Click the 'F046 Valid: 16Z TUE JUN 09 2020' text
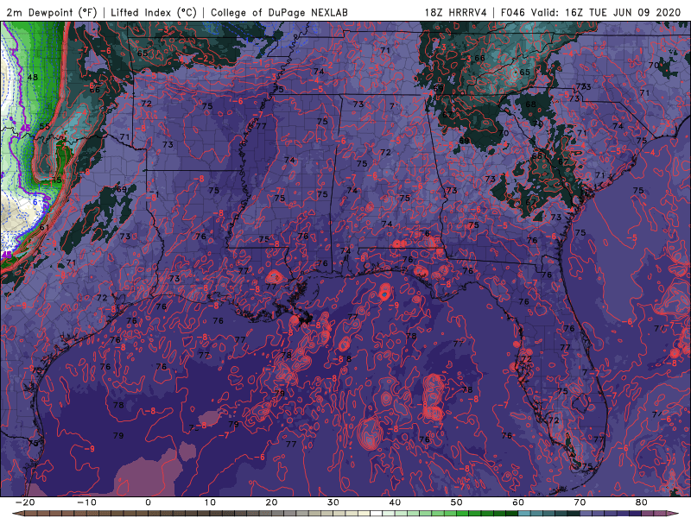Image resolution: width=691 pixels, height=518 pixels. [591, 12]
